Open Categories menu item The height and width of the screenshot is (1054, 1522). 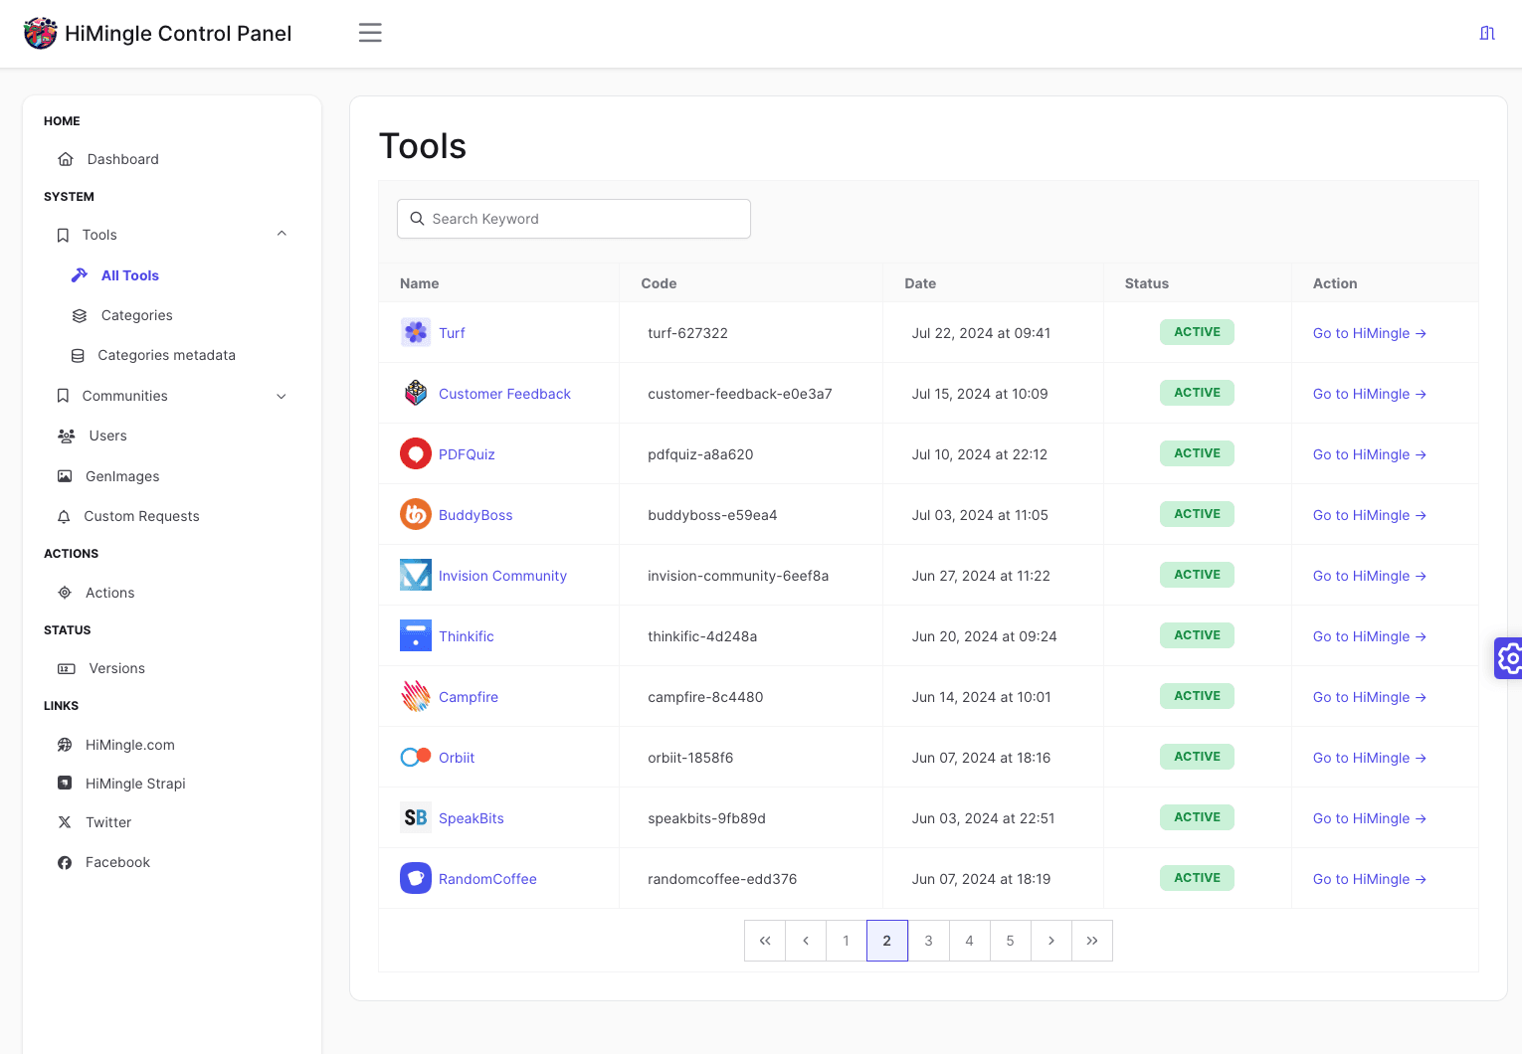137,315
